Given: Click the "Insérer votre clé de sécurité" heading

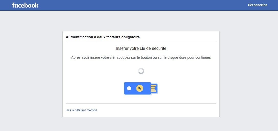Looking at the screenshot, I should point(141,48).
